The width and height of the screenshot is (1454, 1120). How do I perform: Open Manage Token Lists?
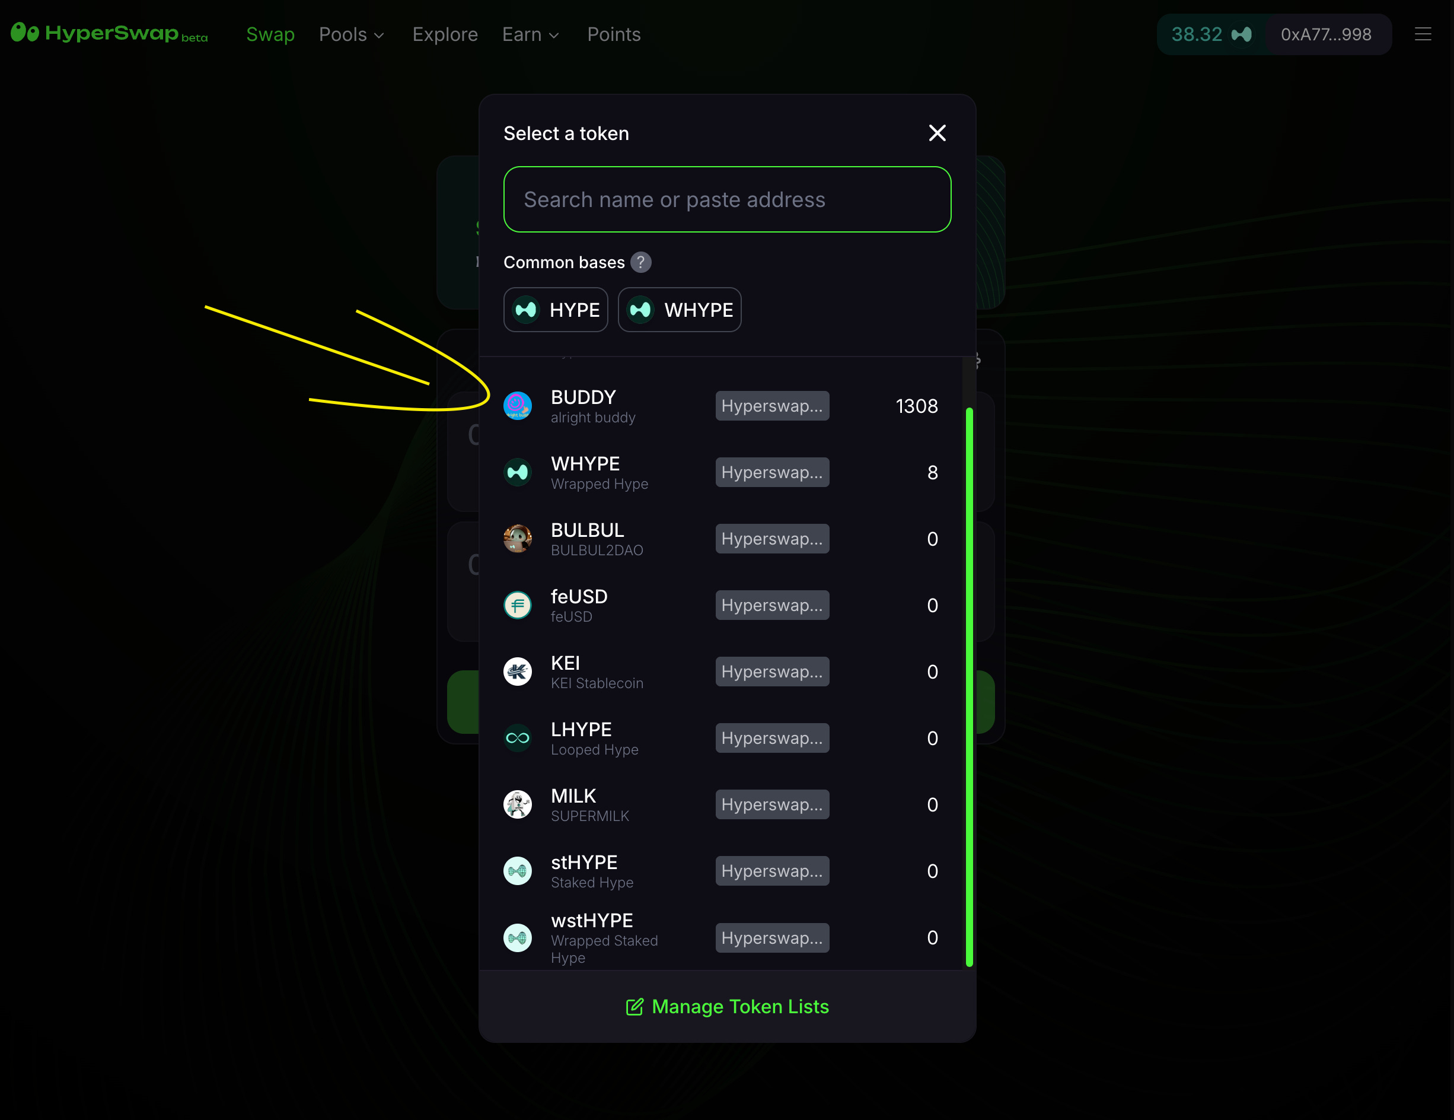(x=727, y=1007)
